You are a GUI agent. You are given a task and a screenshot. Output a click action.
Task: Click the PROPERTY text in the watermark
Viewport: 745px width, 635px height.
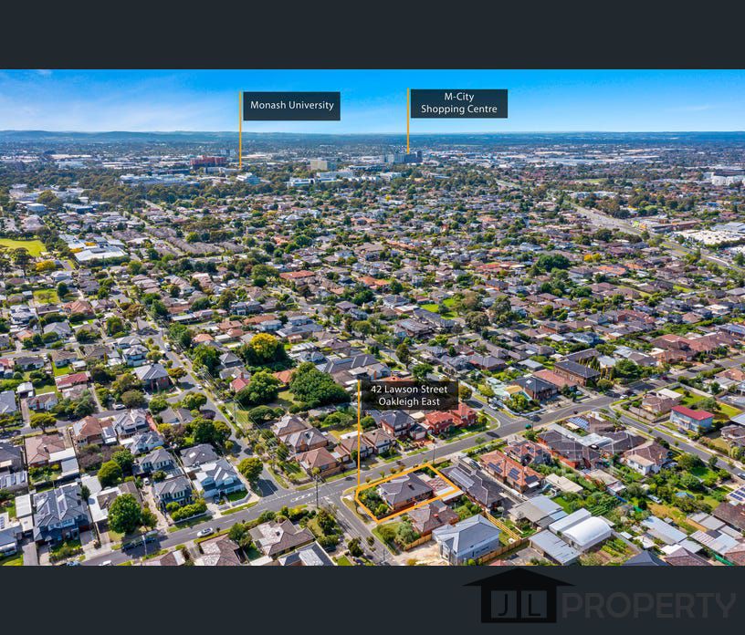pos(648,605)
